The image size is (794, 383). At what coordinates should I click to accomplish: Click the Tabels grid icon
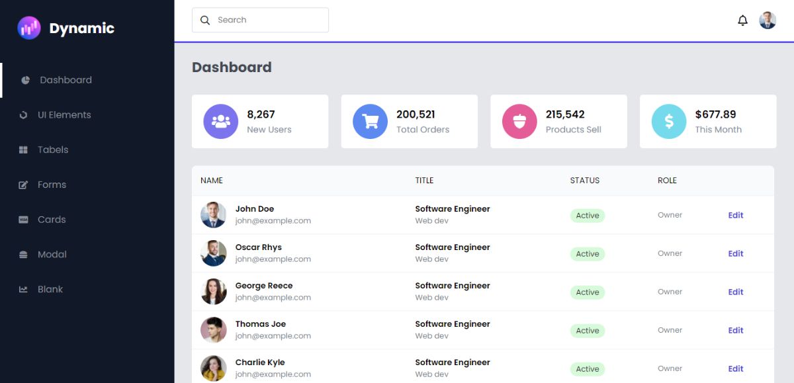[24, 150]
